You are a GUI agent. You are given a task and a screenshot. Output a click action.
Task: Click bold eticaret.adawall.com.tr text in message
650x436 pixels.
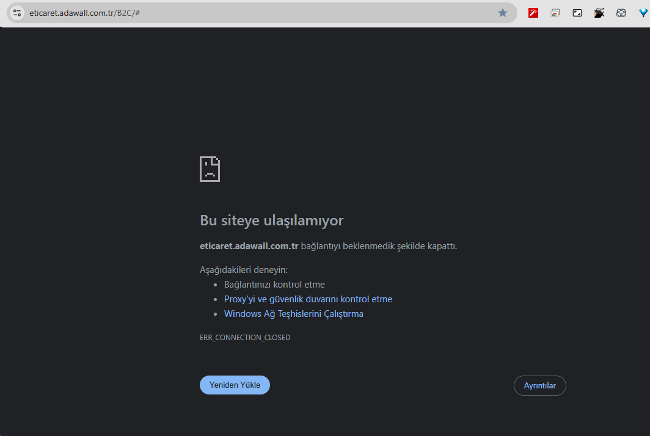pos(249,246)
